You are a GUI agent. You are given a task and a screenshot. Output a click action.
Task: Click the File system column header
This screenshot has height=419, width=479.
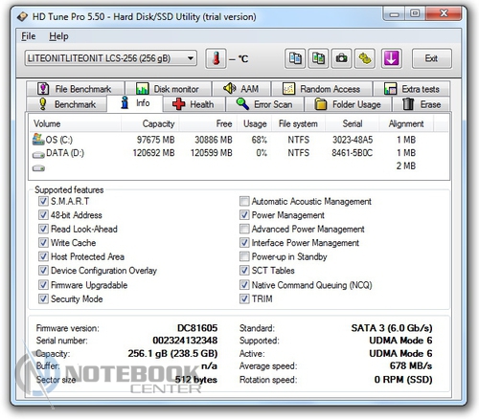[x=298, y=123]
